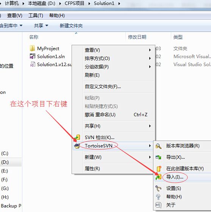Open breadcrumb arrow after 本地磁盘 (D:)

coord(60,3)
